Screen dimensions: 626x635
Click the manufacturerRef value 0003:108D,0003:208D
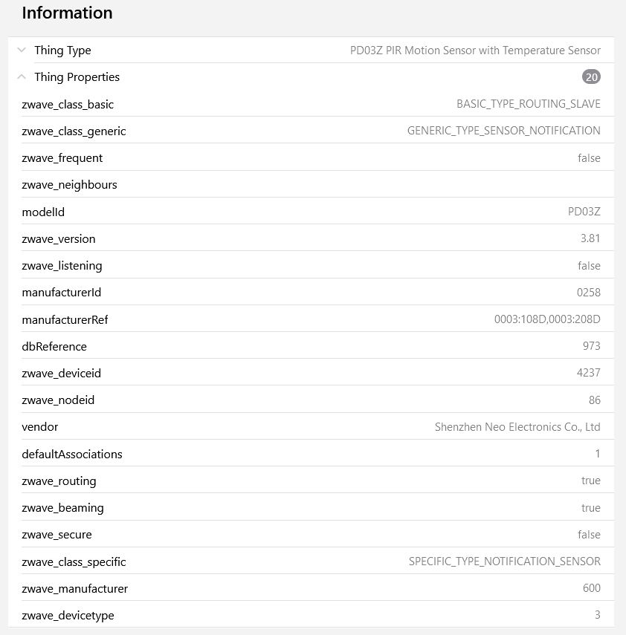(x=546, y=319)
